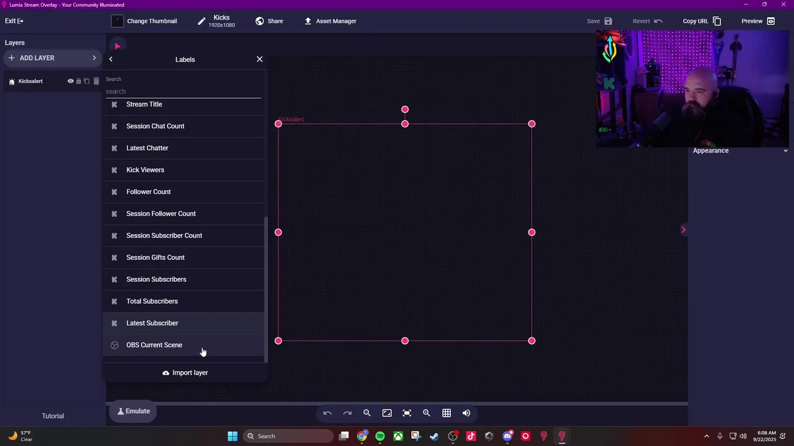
Task: Expand the Appearance section
Action: pyautogui.click(x=740, y=151)
